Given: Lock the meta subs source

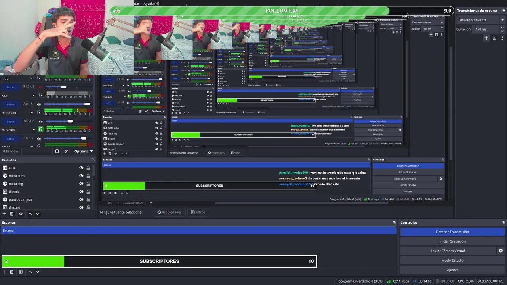Looking at the screenshot, I should pyautogui.click(x=88, y=176).
